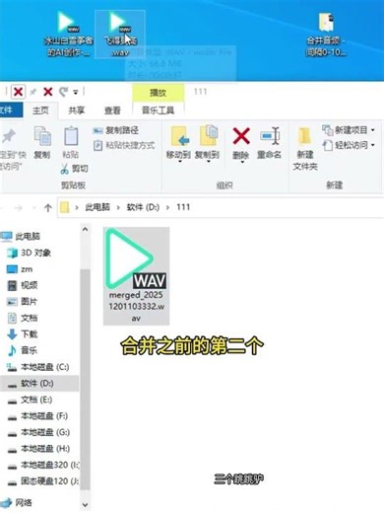This screenshot has height=513, width=384.
Task: Click Software (D:) breadcrumb in address bar
Action: pyautogui.click(x=143, y=207)
